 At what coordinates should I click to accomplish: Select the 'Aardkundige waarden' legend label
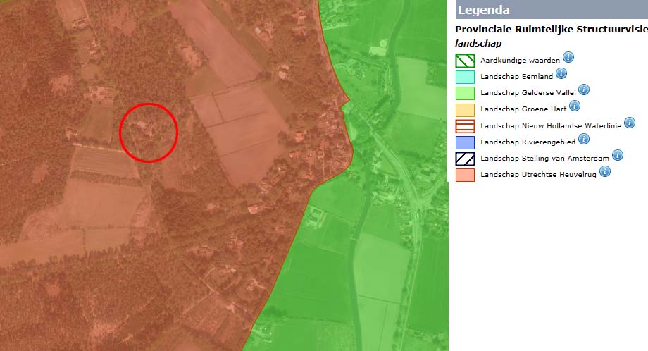pyautogui.click(x=520, y=61)
